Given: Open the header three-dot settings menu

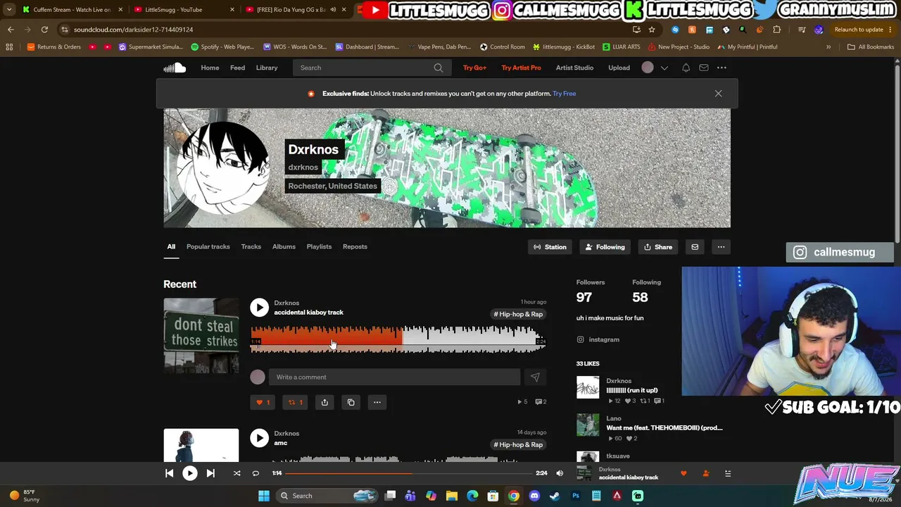Looking at the screenshot, I should point(722,68).
